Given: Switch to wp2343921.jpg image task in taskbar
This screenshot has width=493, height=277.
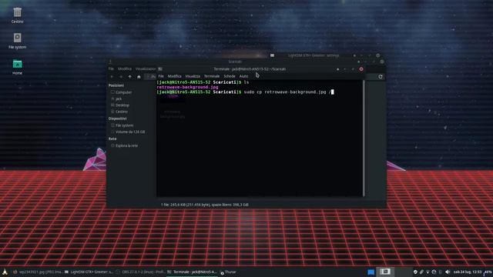Looking at the screenshot, I should (x=38, y=272).
